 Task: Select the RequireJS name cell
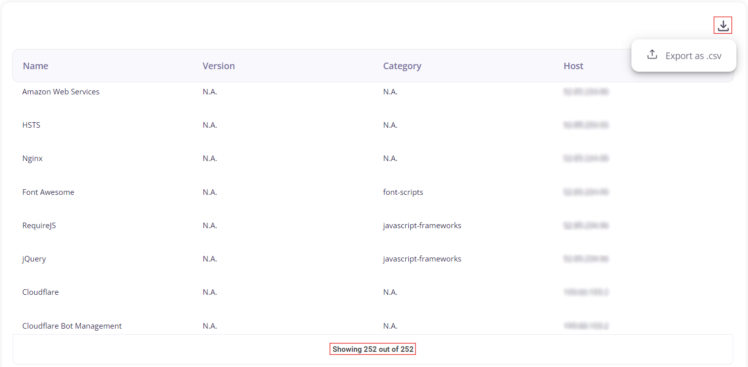39,226
